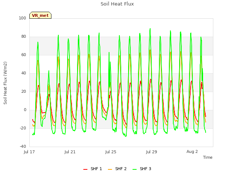Click the Soil Heat Flux (W/m2) y-axis title
Screen dimensions: 235x176
tap(5, 83)
